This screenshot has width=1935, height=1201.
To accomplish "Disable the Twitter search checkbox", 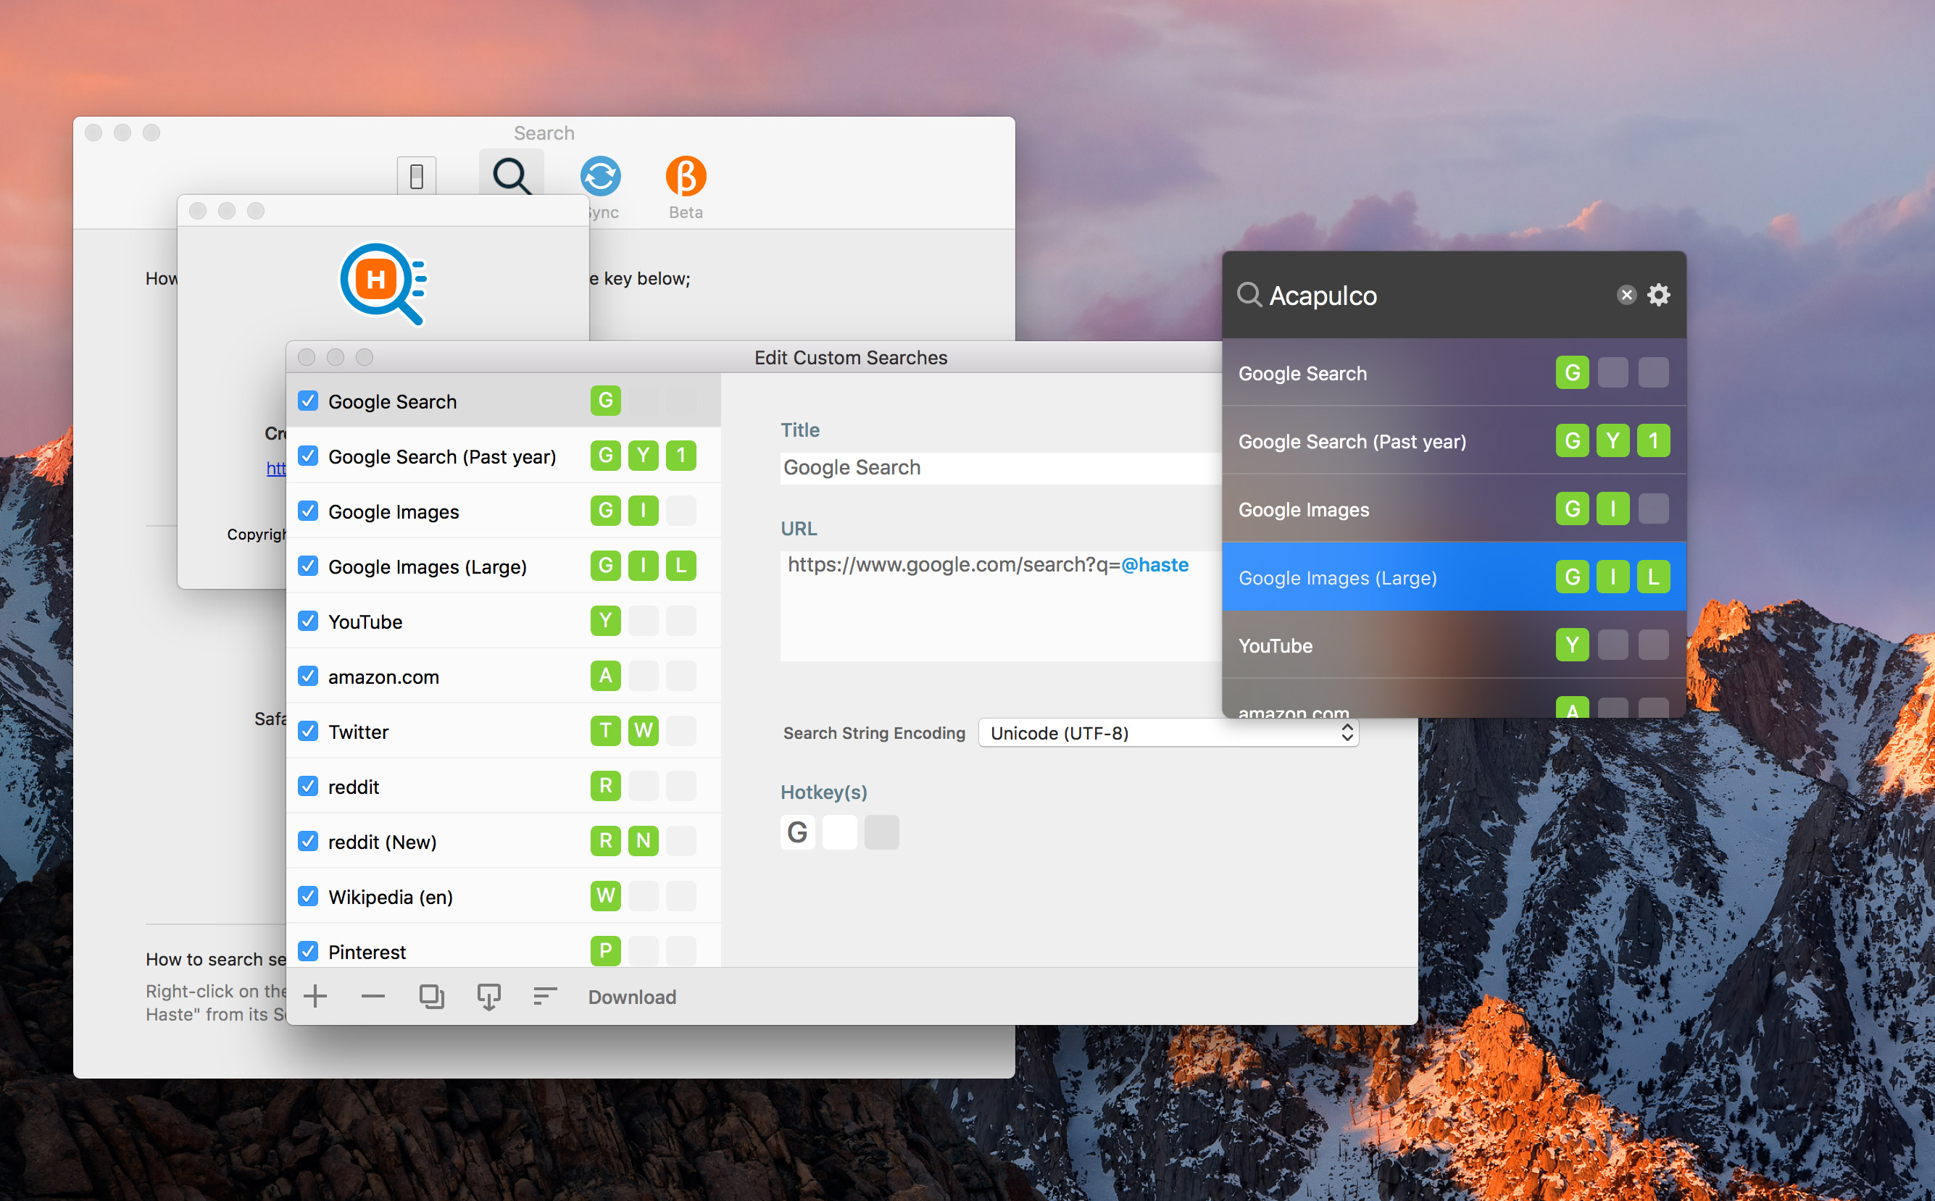I will (x=308, y=731).
